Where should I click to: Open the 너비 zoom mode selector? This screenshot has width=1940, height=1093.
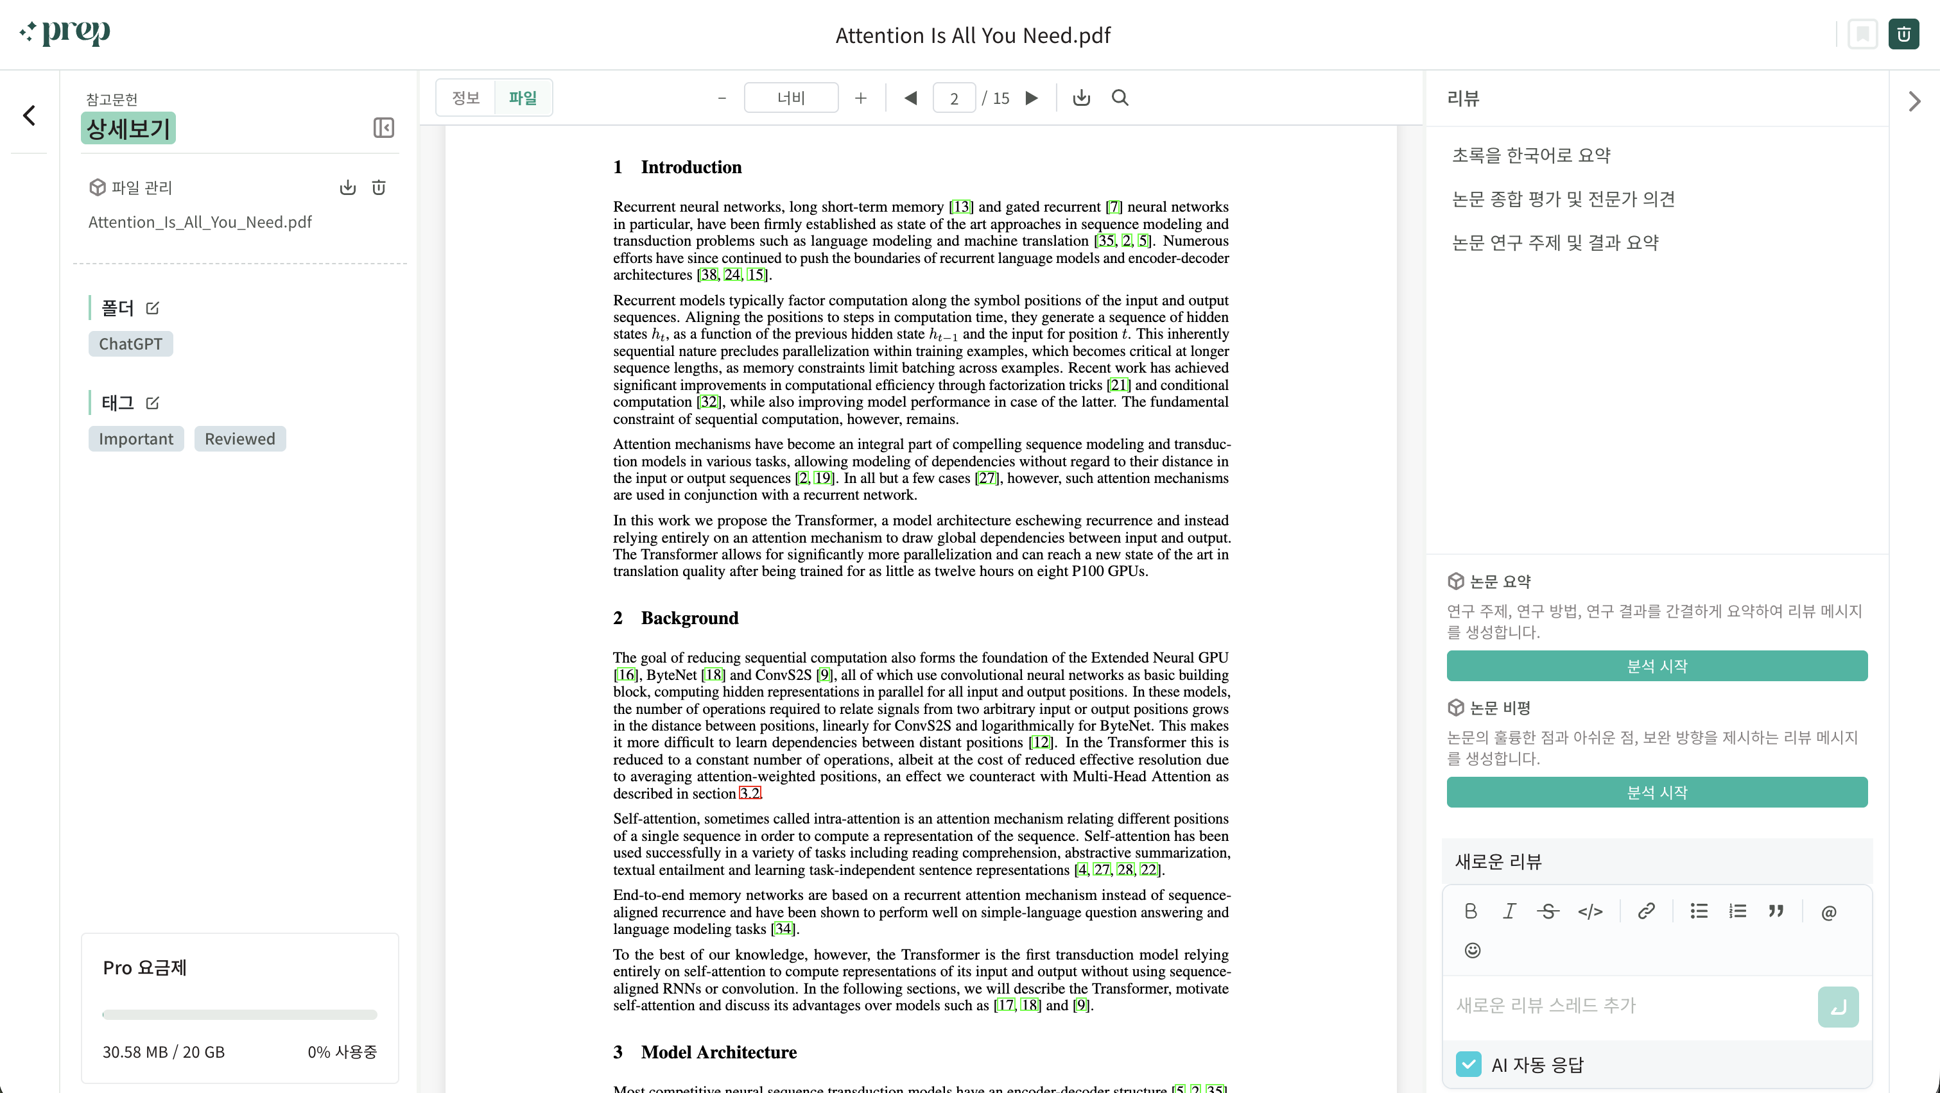point(791,97)
